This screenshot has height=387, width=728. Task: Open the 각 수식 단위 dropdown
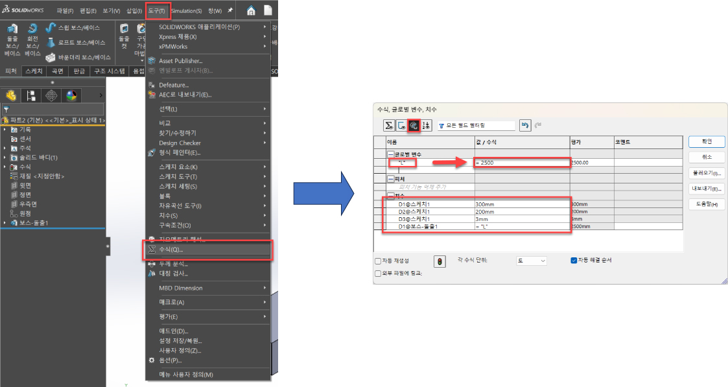click(x=531, y=261)
